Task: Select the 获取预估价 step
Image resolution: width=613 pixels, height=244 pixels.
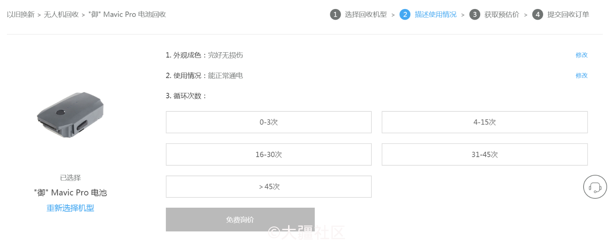Action: coord(502,15)
